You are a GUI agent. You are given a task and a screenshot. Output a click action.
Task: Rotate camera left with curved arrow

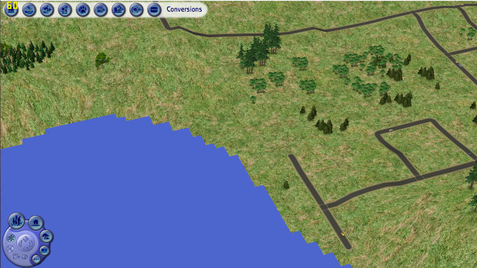coord(21,244)
